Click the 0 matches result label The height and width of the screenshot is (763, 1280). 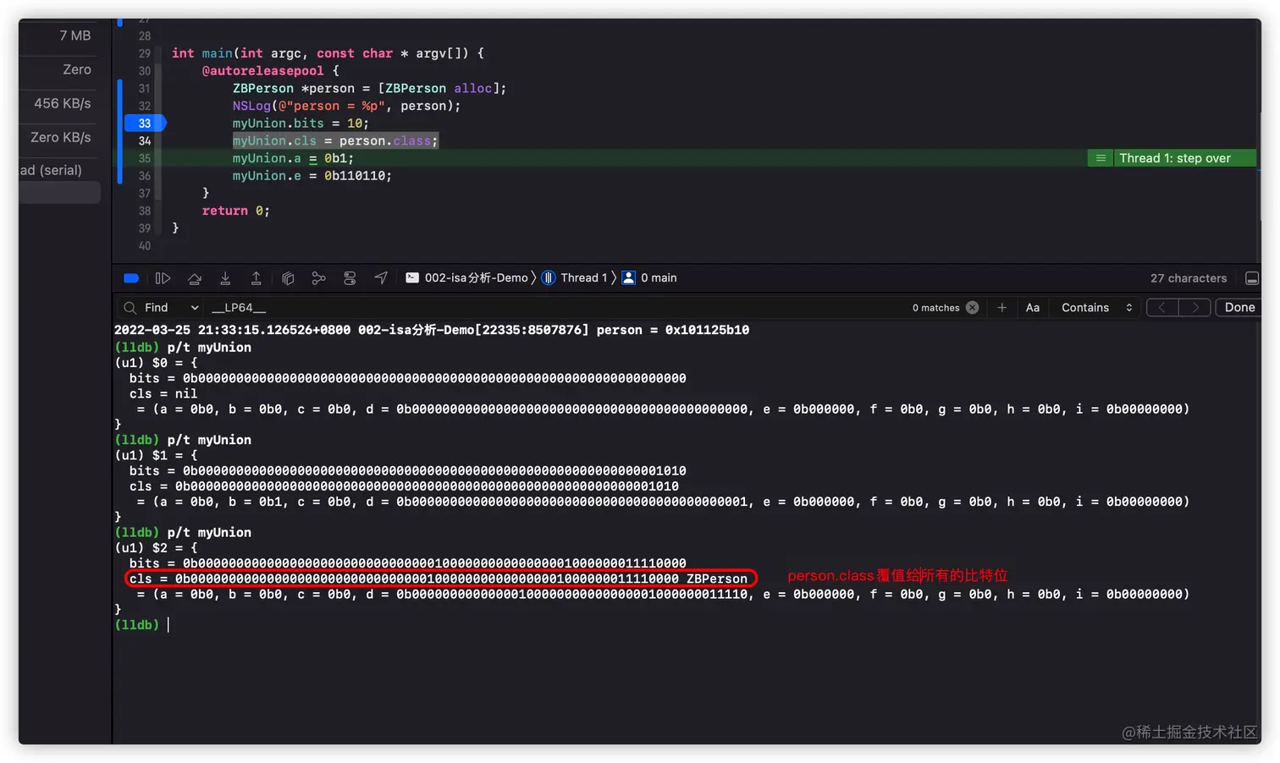935,308
